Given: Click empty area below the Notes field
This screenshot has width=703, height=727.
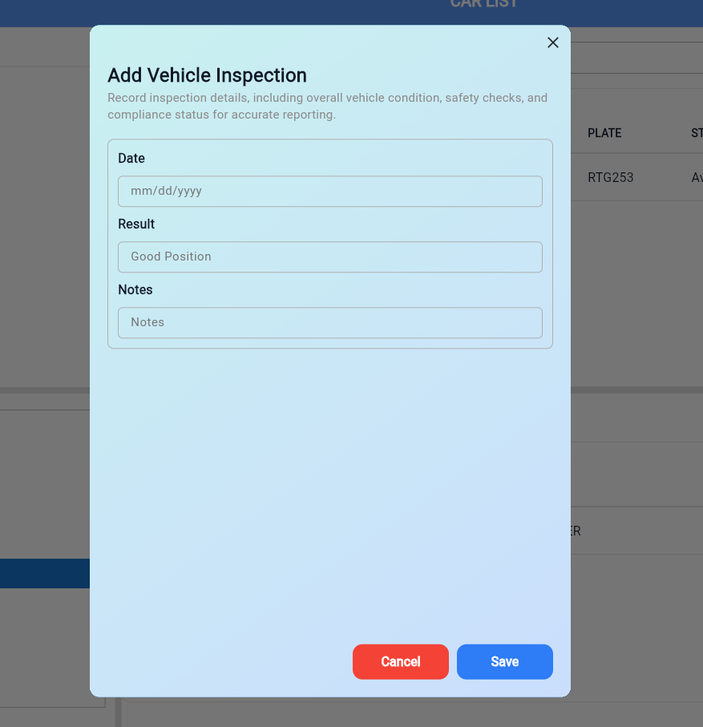Looking at the screenshot, I should [329, 481].
